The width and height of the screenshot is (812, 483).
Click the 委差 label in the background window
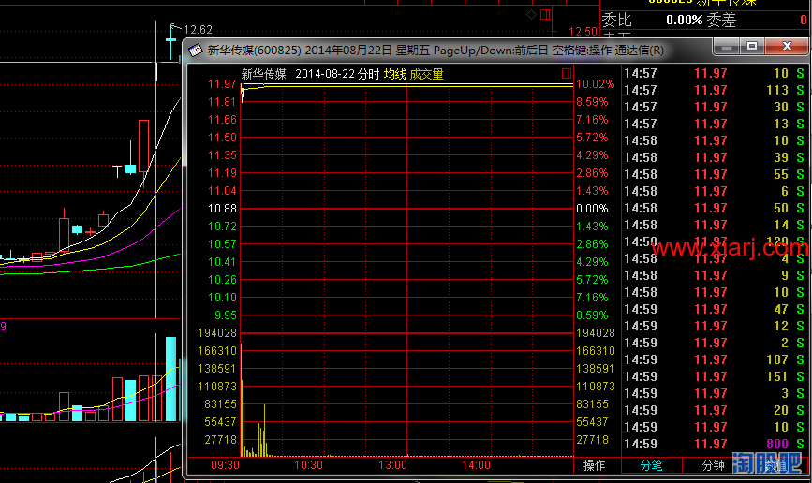point(721,21)
